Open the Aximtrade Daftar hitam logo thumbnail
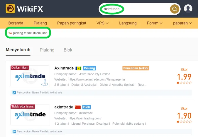Viewport: 198px width, 137px height. click(30, 76)
